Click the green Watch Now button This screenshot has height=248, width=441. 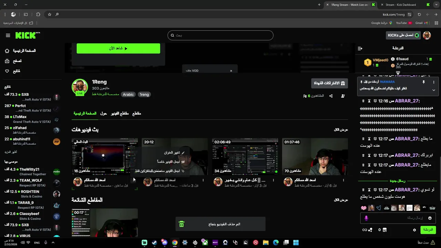click(119, 49)
